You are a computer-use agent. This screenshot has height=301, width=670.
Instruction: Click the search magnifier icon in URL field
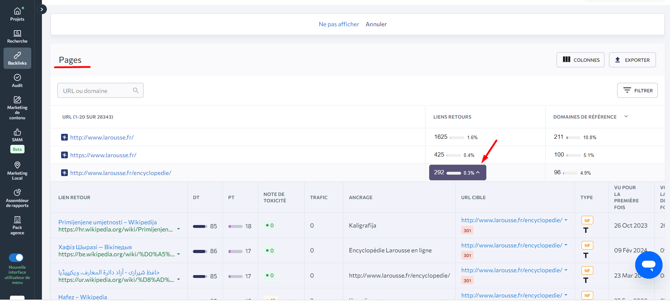136,91
